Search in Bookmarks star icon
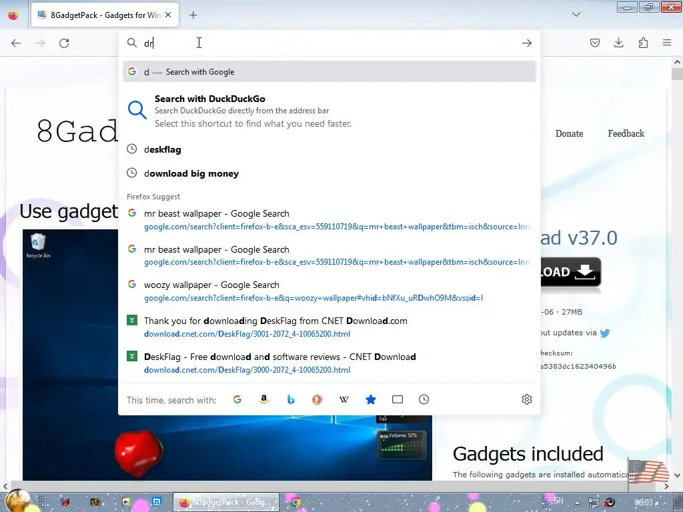This screenshot has width=683, height=512. tap(371, 399)
